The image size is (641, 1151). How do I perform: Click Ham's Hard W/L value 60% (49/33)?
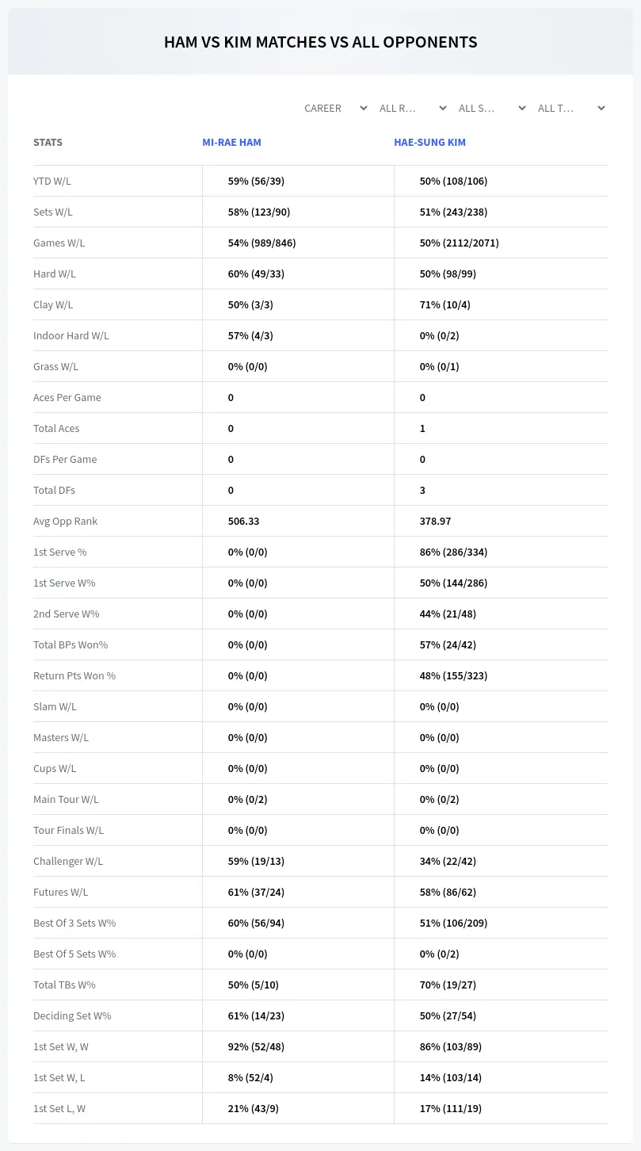pyautogui.click(x=256, y=273)
